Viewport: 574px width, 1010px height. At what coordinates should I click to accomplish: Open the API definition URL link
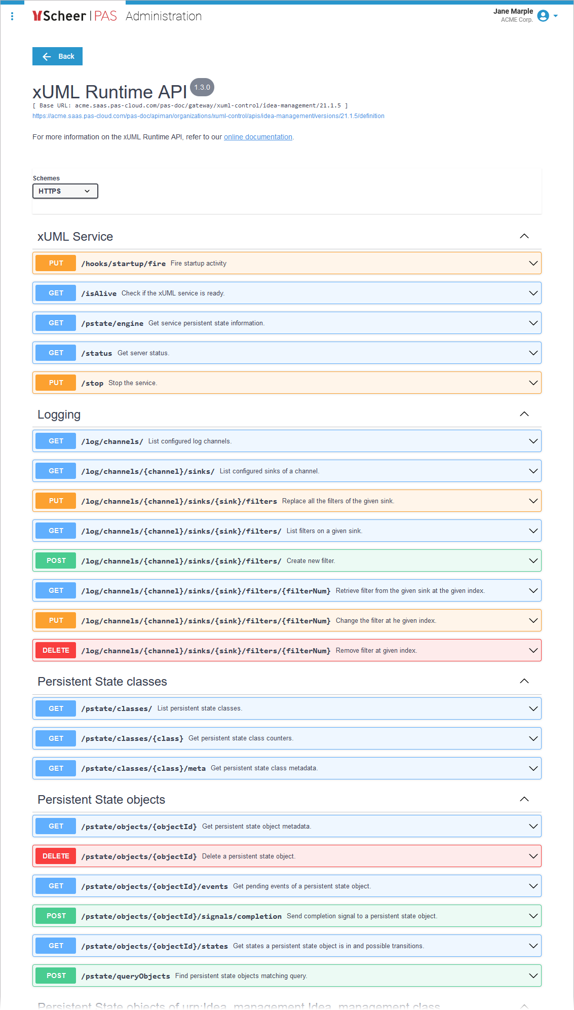[x=208, y=116]
